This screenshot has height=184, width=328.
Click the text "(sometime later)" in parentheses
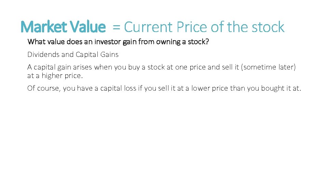click(x=269, y=67)
